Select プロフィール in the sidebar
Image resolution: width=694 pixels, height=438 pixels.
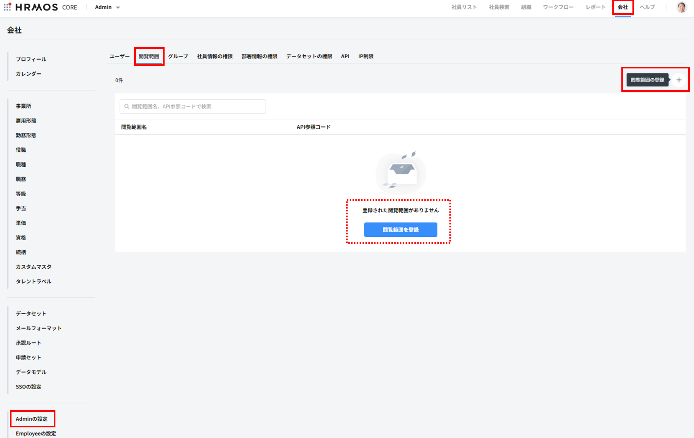pos(31,59)
